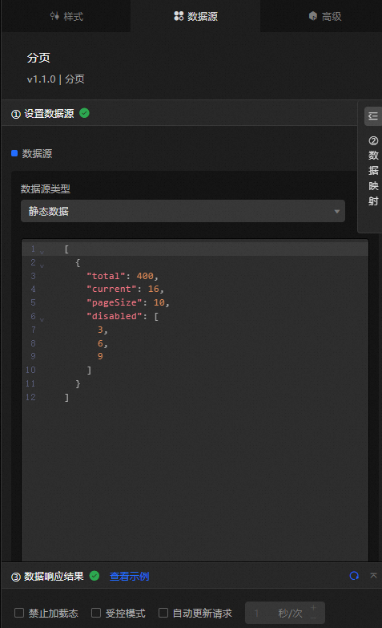Open the 静态数据 data source type dropdown
This screenshot has width=382, height=628.
coord(183,211)
